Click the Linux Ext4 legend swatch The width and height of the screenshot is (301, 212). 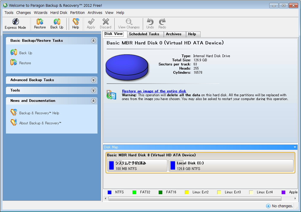(x=251, y=192)
